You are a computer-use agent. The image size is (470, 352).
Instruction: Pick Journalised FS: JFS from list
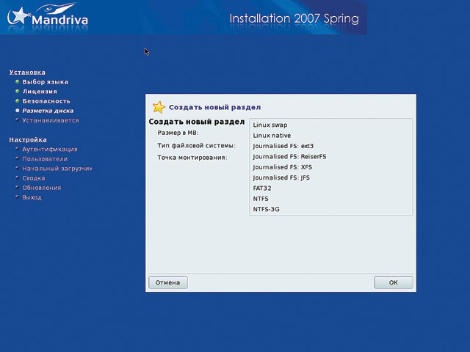(x=331, y=177)
